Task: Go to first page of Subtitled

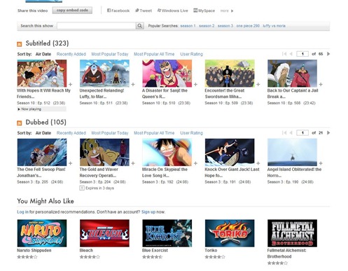Action: click(x=284, y=54)
